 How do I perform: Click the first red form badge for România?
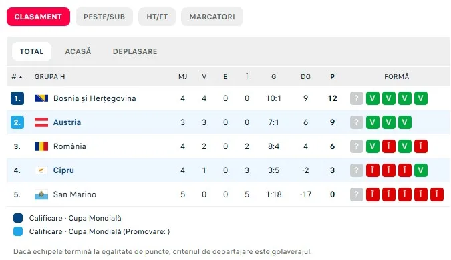coord(389,146)
